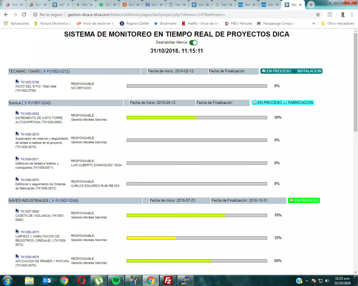Open task link TK1809-0870
This screenshot has height=286, width=358.
30,134
